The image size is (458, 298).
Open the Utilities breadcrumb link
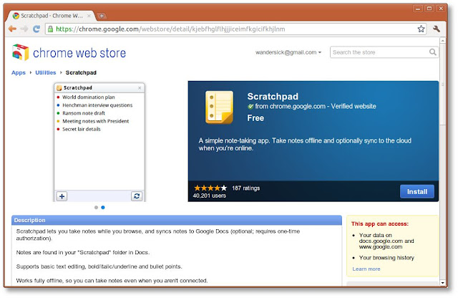coord(46,72)
